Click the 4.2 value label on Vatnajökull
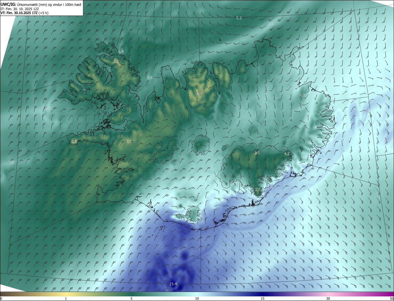This screenshot has width=394, height=301. (x=287, y=153)
